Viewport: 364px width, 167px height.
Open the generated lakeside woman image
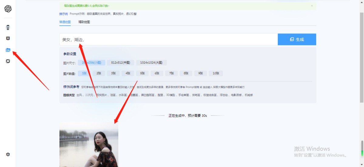pyautogui.click(x=89, y=145)
